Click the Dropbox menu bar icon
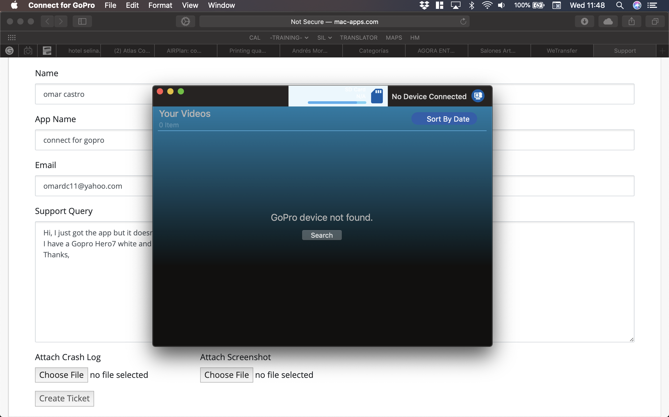The width and height of the screenshot is (669, 417). click(x=424, y=5)
